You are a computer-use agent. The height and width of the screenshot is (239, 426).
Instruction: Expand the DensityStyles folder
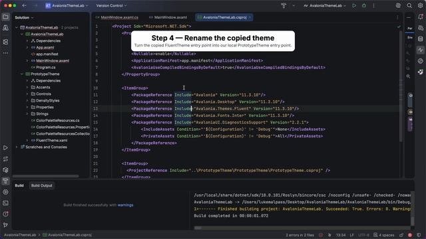27,100
